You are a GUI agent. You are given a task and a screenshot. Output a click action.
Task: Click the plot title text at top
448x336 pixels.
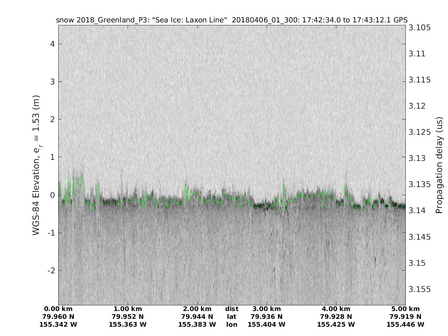pyautogui.click(x=231, y=20)
